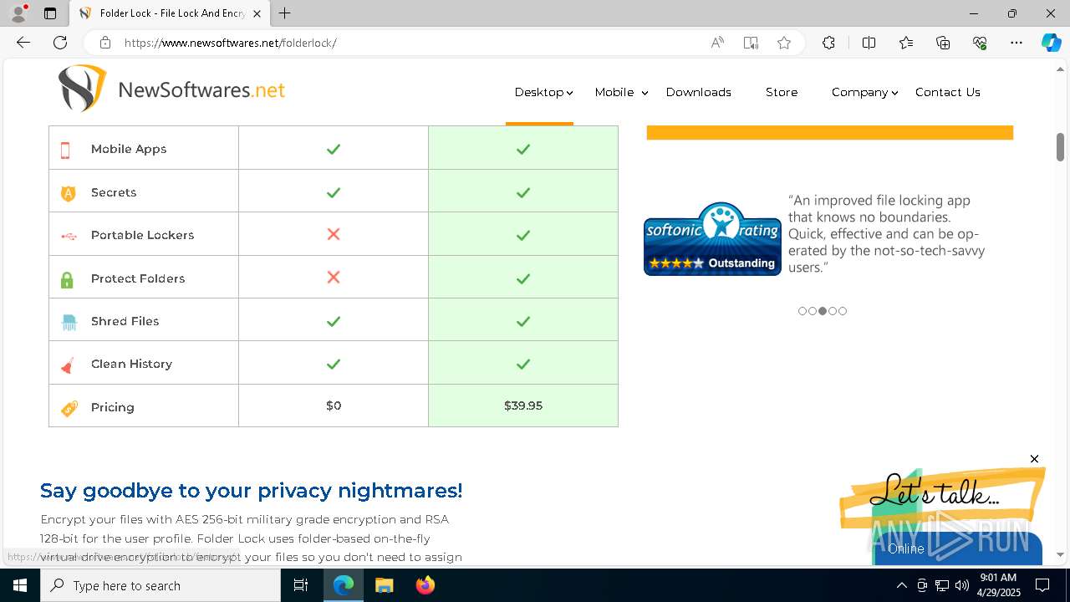1070x602 pixels.
Task: Open the Contact Us page
Action: pyautogui.click(x=948, y=92)
